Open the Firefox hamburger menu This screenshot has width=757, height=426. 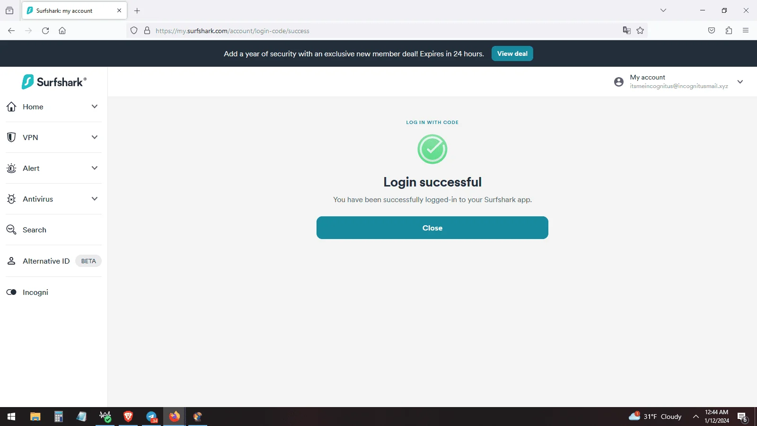[x=746, y=31]
